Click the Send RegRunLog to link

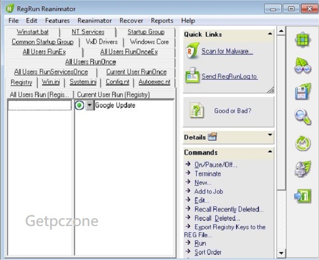[x=230, y=76]
